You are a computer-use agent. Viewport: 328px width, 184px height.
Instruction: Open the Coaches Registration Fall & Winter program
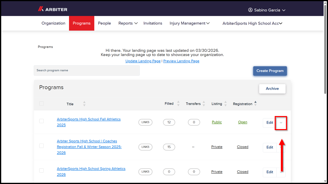89,147
